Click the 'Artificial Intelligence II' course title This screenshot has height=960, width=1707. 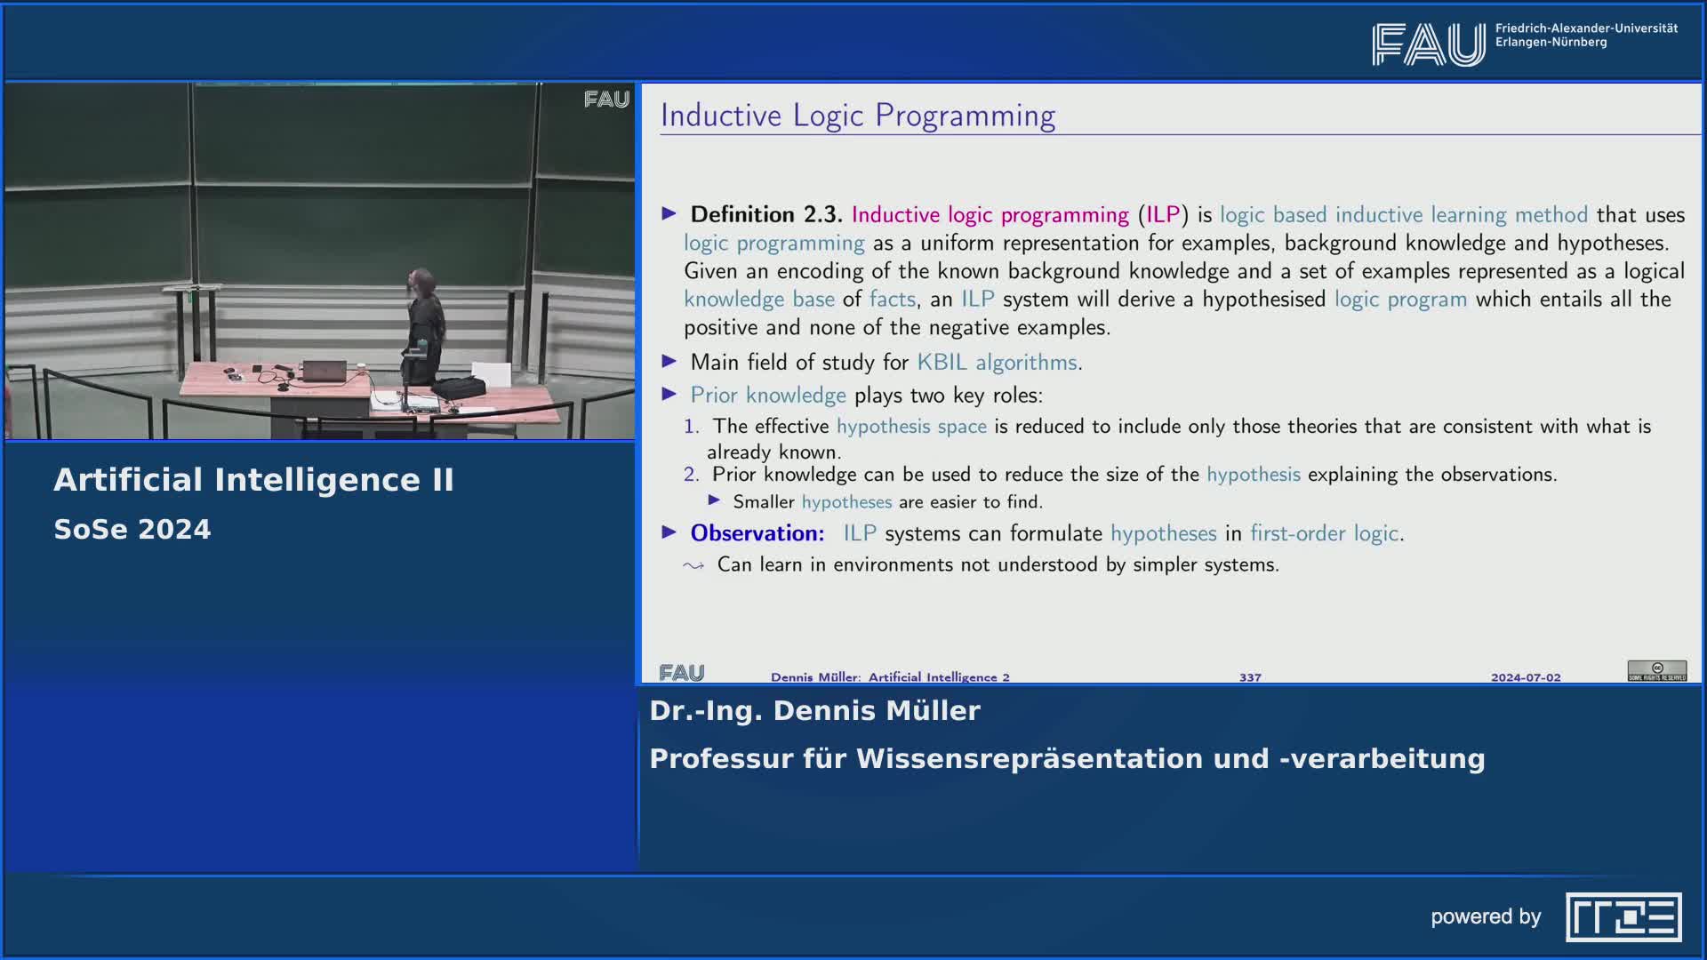pos(253,480)
